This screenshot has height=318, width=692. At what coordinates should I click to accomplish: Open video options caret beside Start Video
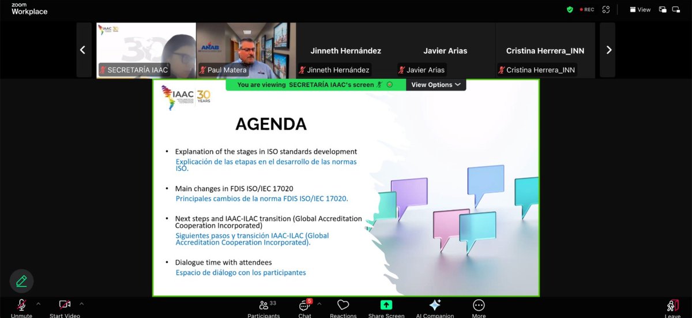coord(81,304)
